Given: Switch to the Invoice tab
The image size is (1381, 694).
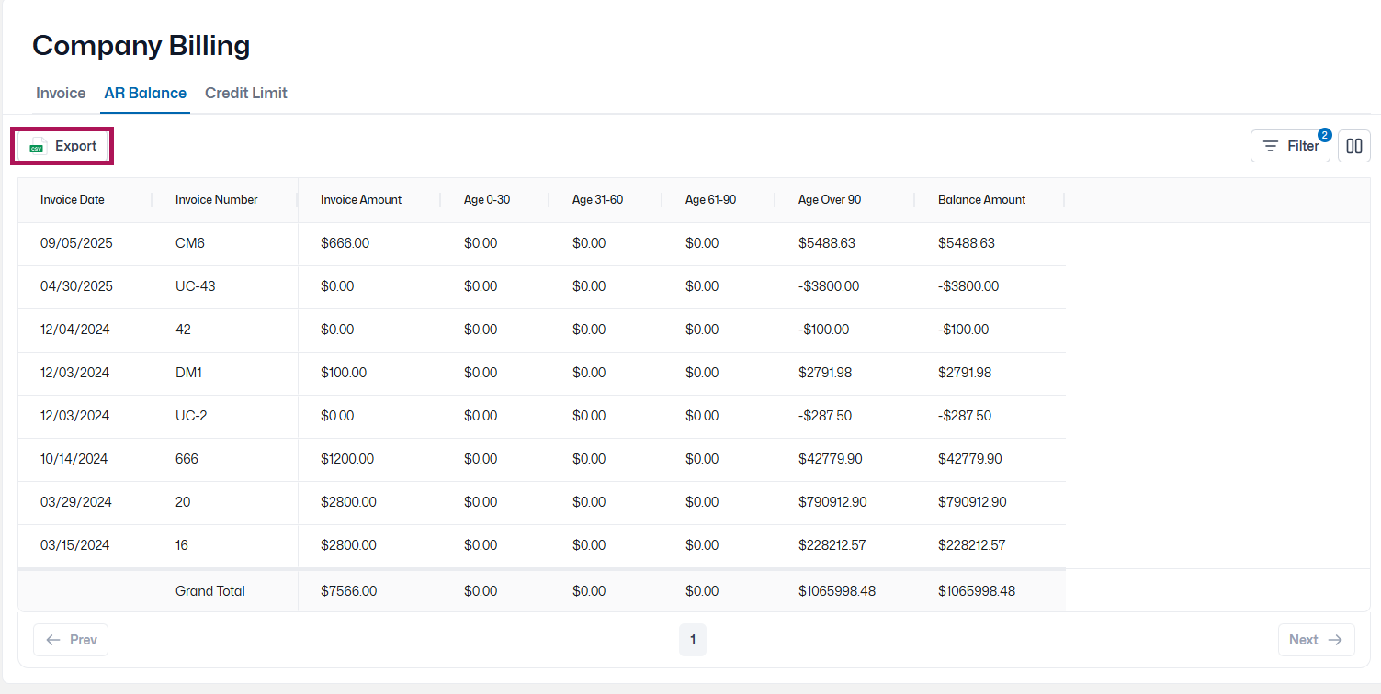Looking at the screenshot, I should 61,93.
